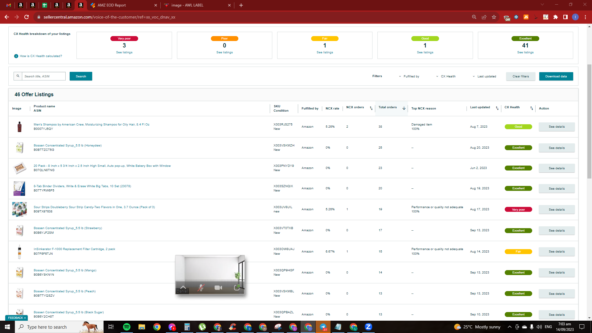The image size is (592, 333).
Task: Expand the Fulfilled by filter dropdown
Action: click(409, 76)
